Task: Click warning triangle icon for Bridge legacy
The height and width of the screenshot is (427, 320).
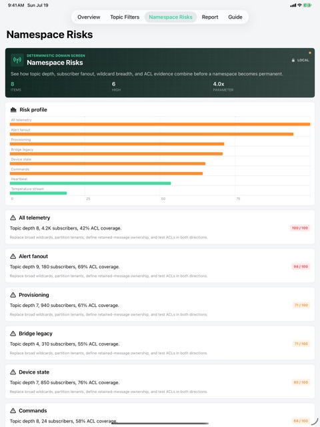Action: click(x=13, y=334)
